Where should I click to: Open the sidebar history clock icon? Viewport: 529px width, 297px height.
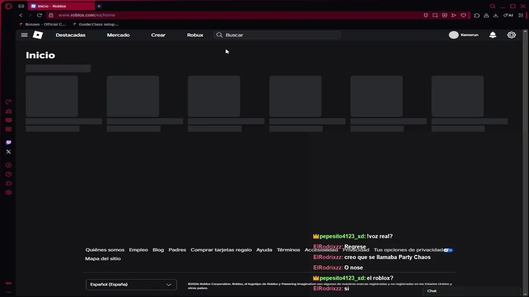pyautogui.click(x=8, y=174)
